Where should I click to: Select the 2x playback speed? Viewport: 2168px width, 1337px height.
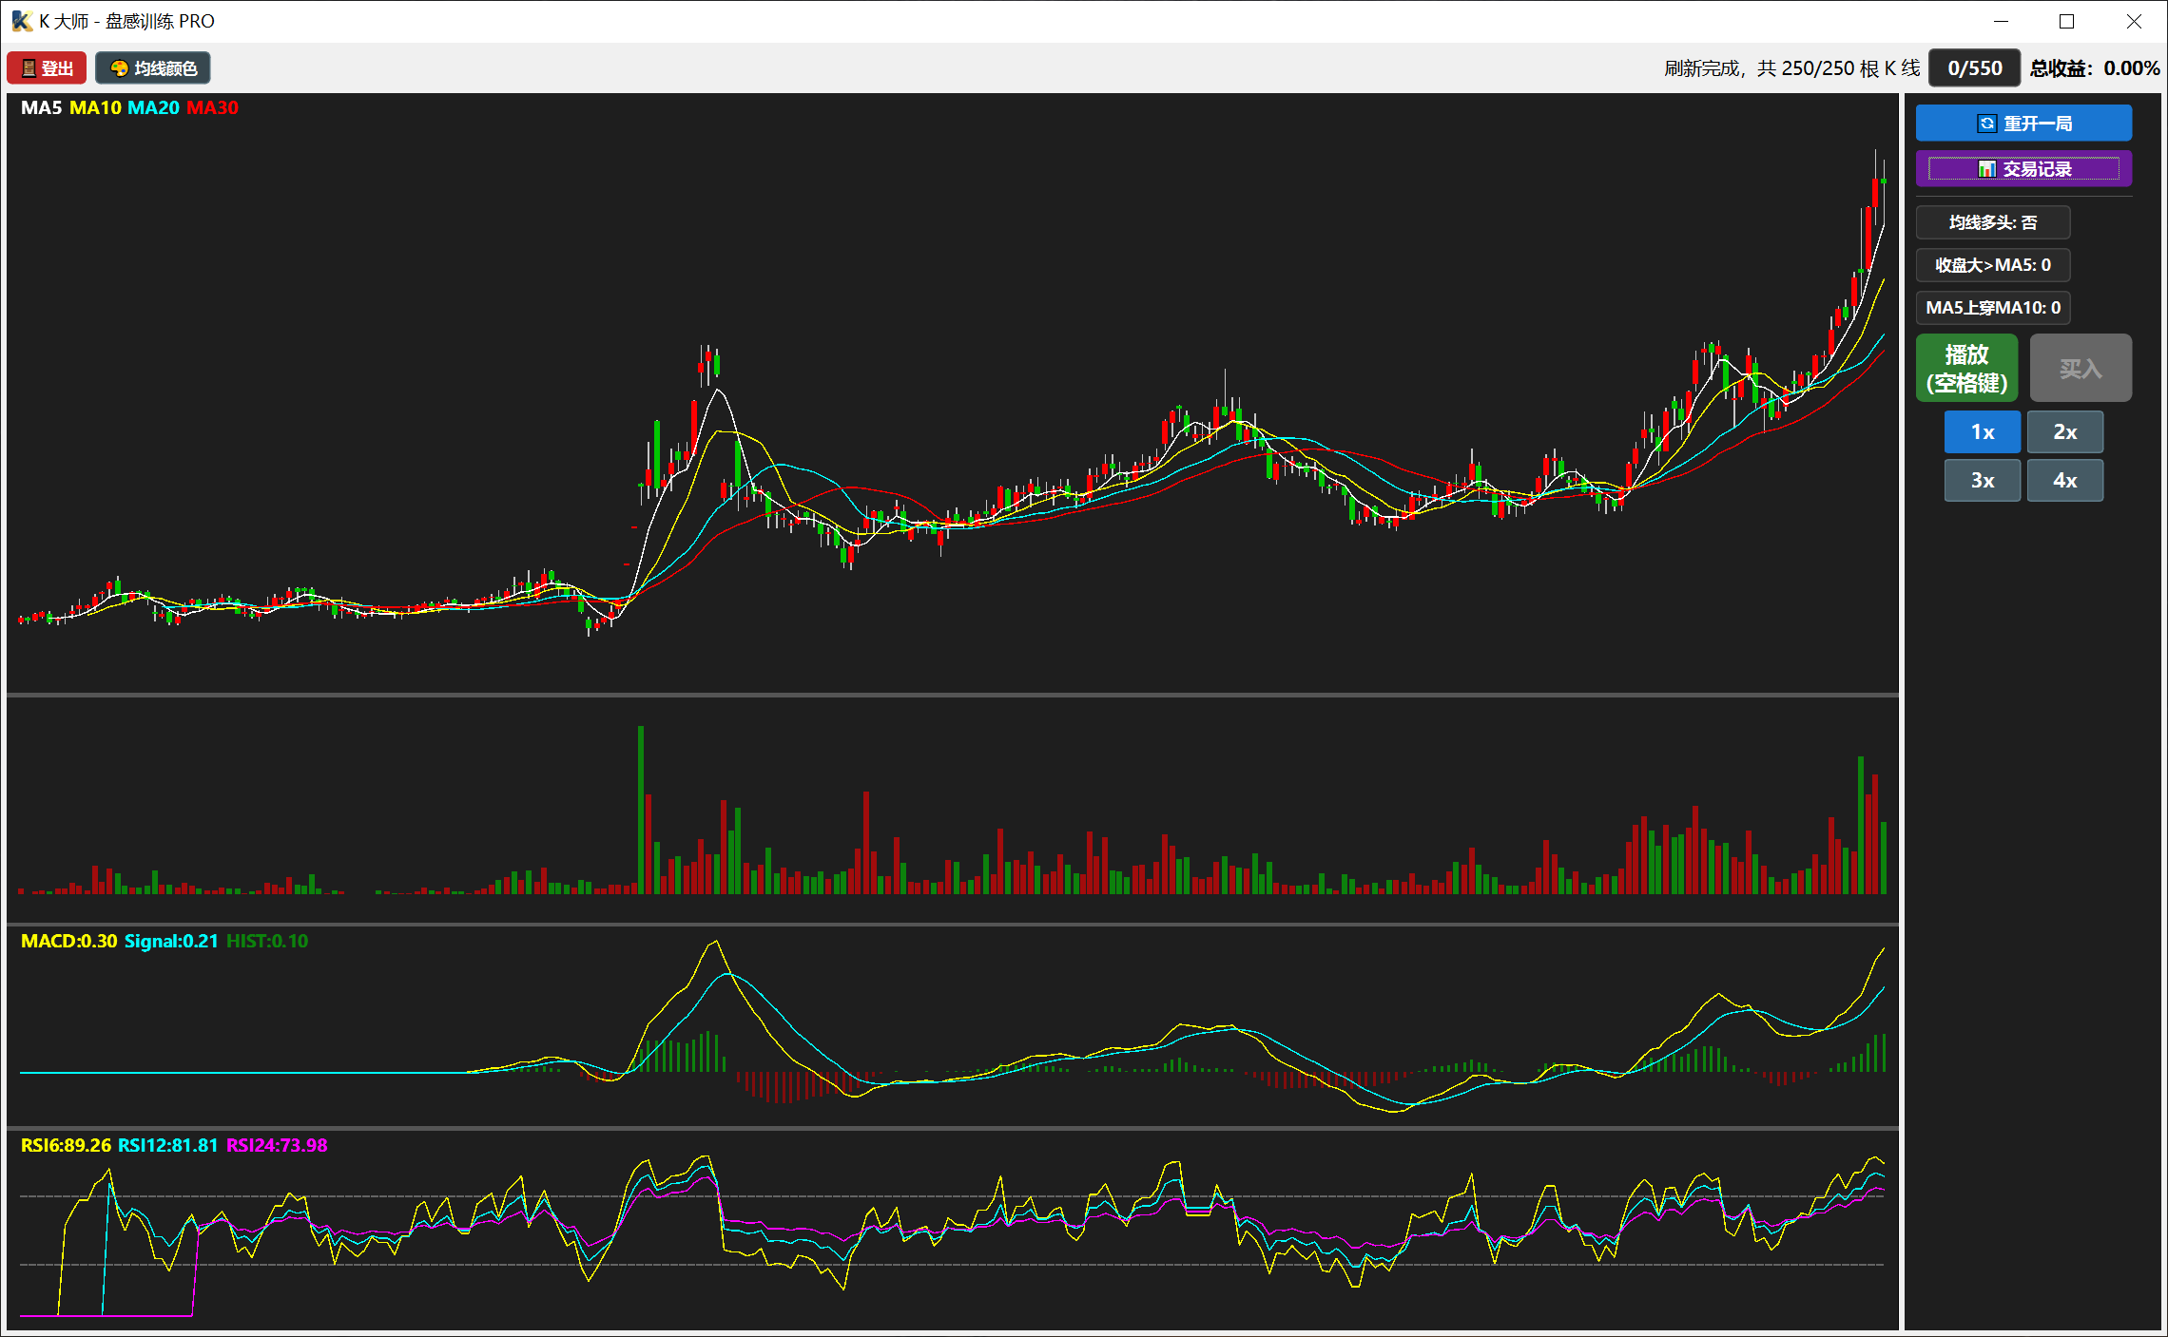coord(2065,432)
